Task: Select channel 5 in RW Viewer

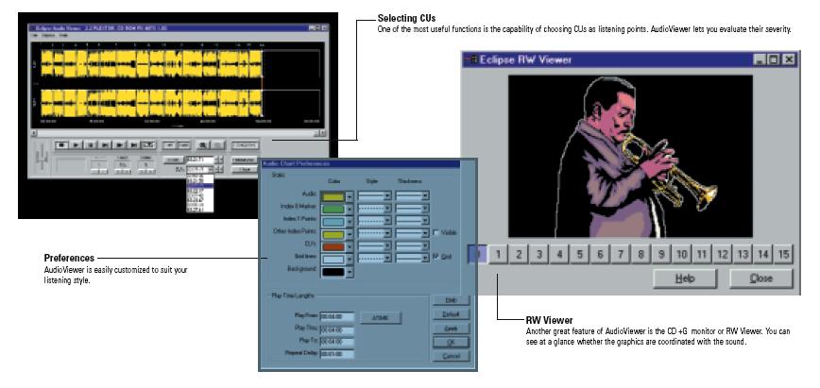Action: coord(580,255)
